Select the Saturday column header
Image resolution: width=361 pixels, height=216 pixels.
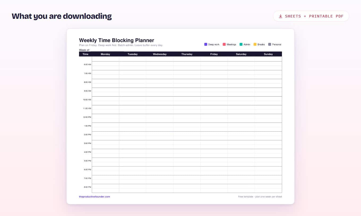tap(241, 54)
